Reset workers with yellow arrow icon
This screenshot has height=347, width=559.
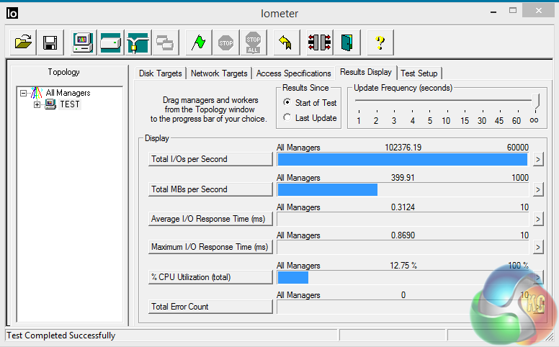[x=286, y=42]
